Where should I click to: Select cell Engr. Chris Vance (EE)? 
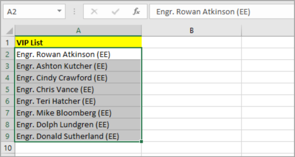[78, 89]
